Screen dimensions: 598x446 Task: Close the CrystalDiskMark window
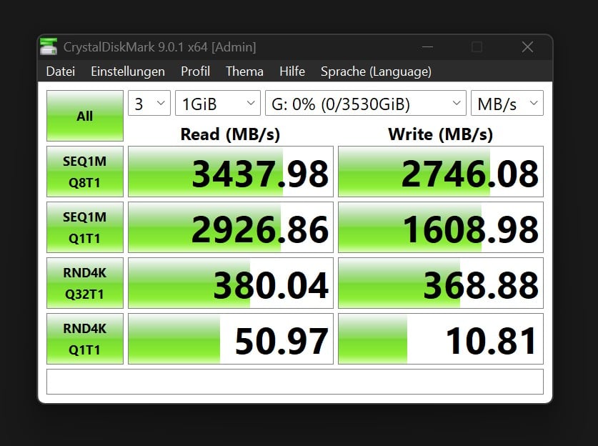[527, 47]
